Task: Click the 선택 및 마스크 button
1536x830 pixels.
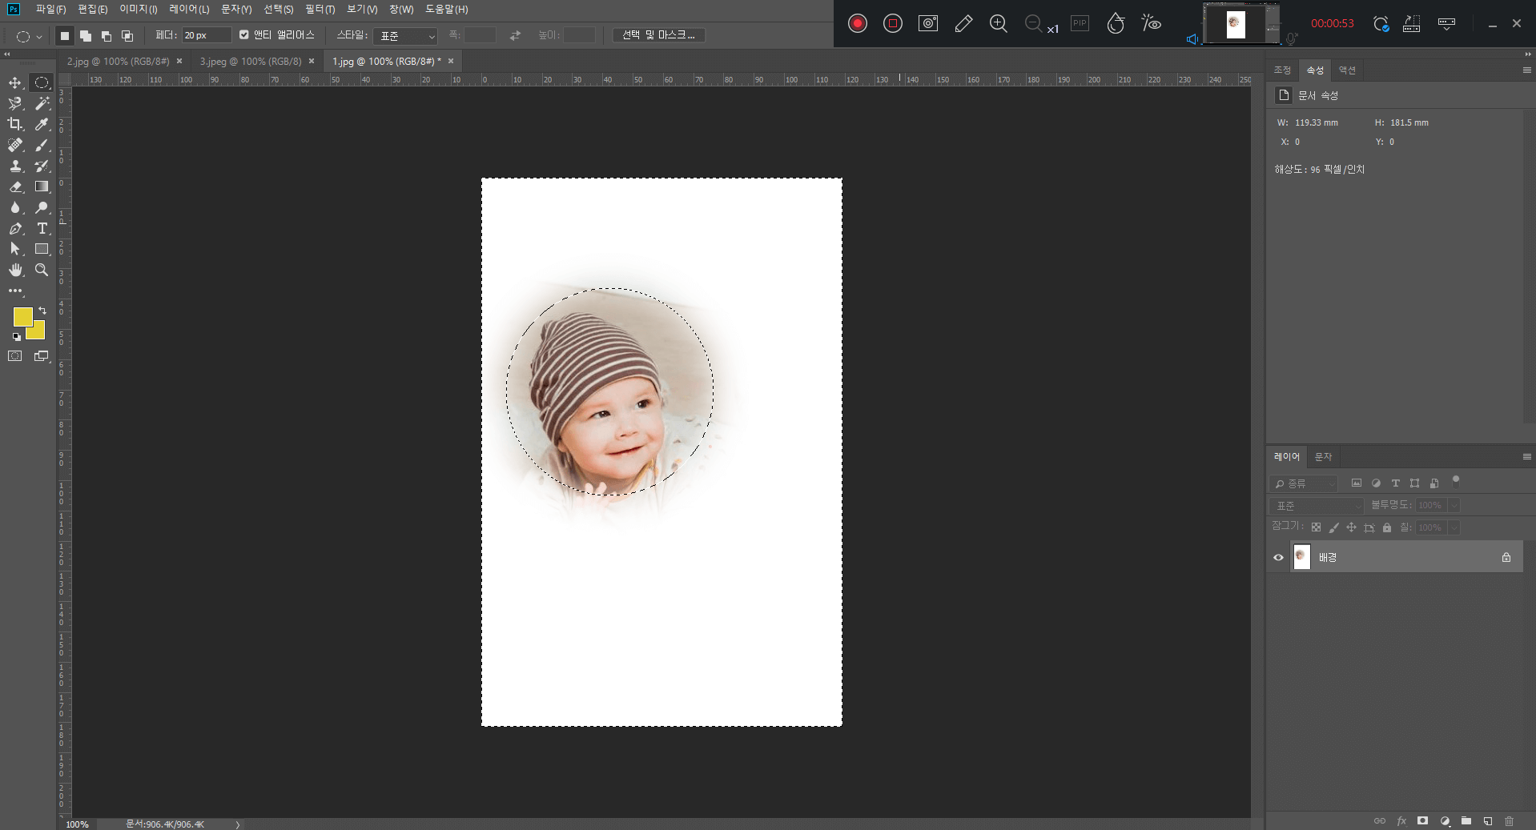Action: 658,35
